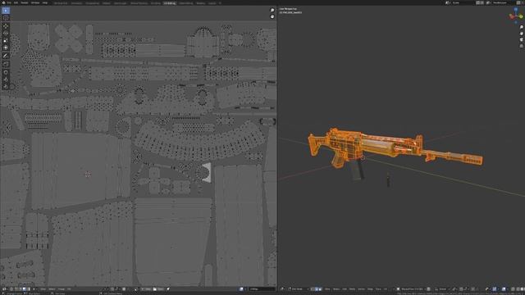Open UV editor View menu
This screenshot has height=295, width=525.
pos(43,289)
